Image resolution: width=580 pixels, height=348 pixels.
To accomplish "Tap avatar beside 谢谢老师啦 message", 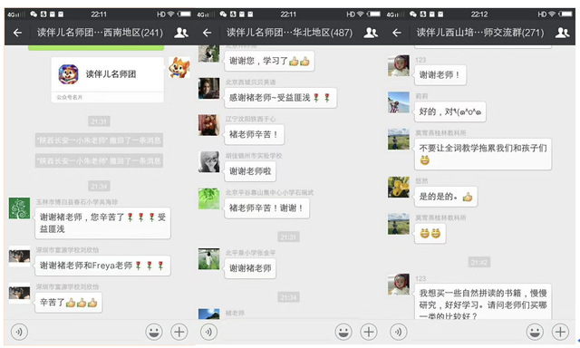I will pyautogui.click(x=209, y=161).
